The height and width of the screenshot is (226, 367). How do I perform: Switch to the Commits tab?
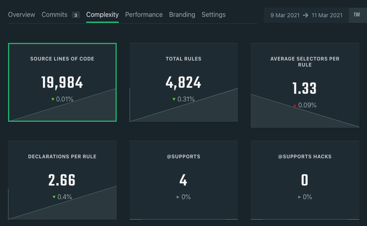click(54, 14)
